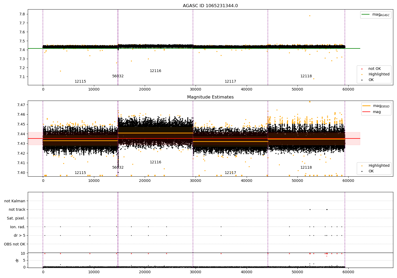Click x-axis tick 50000 in bottom plot
The image size is (397, 278).
tap(297, 272)
